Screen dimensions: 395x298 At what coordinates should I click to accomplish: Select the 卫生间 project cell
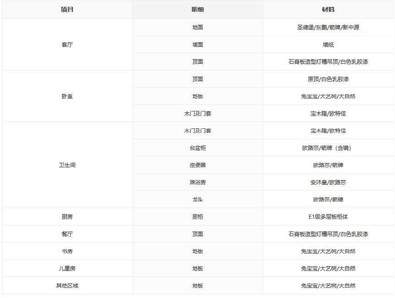[67, 165]
